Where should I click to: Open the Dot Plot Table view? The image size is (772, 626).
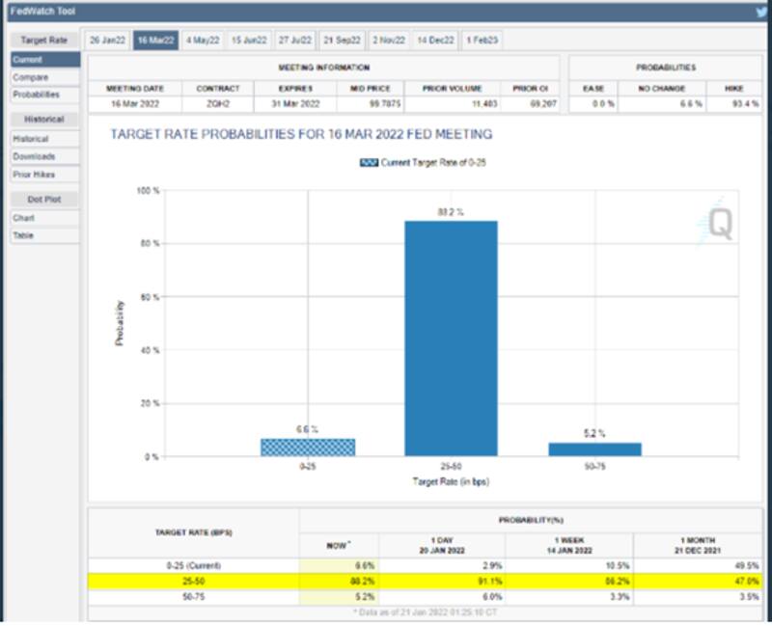[23, 235]
